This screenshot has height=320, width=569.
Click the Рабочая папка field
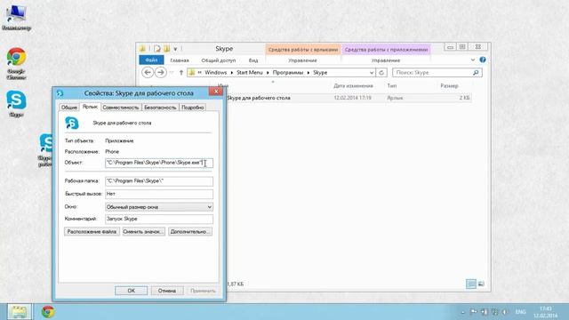coord(159,181)
